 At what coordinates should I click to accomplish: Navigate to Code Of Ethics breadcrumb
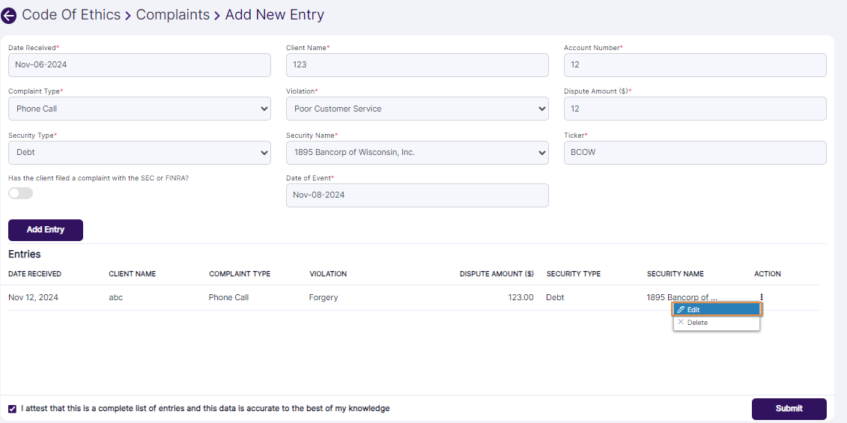point(71,15)
